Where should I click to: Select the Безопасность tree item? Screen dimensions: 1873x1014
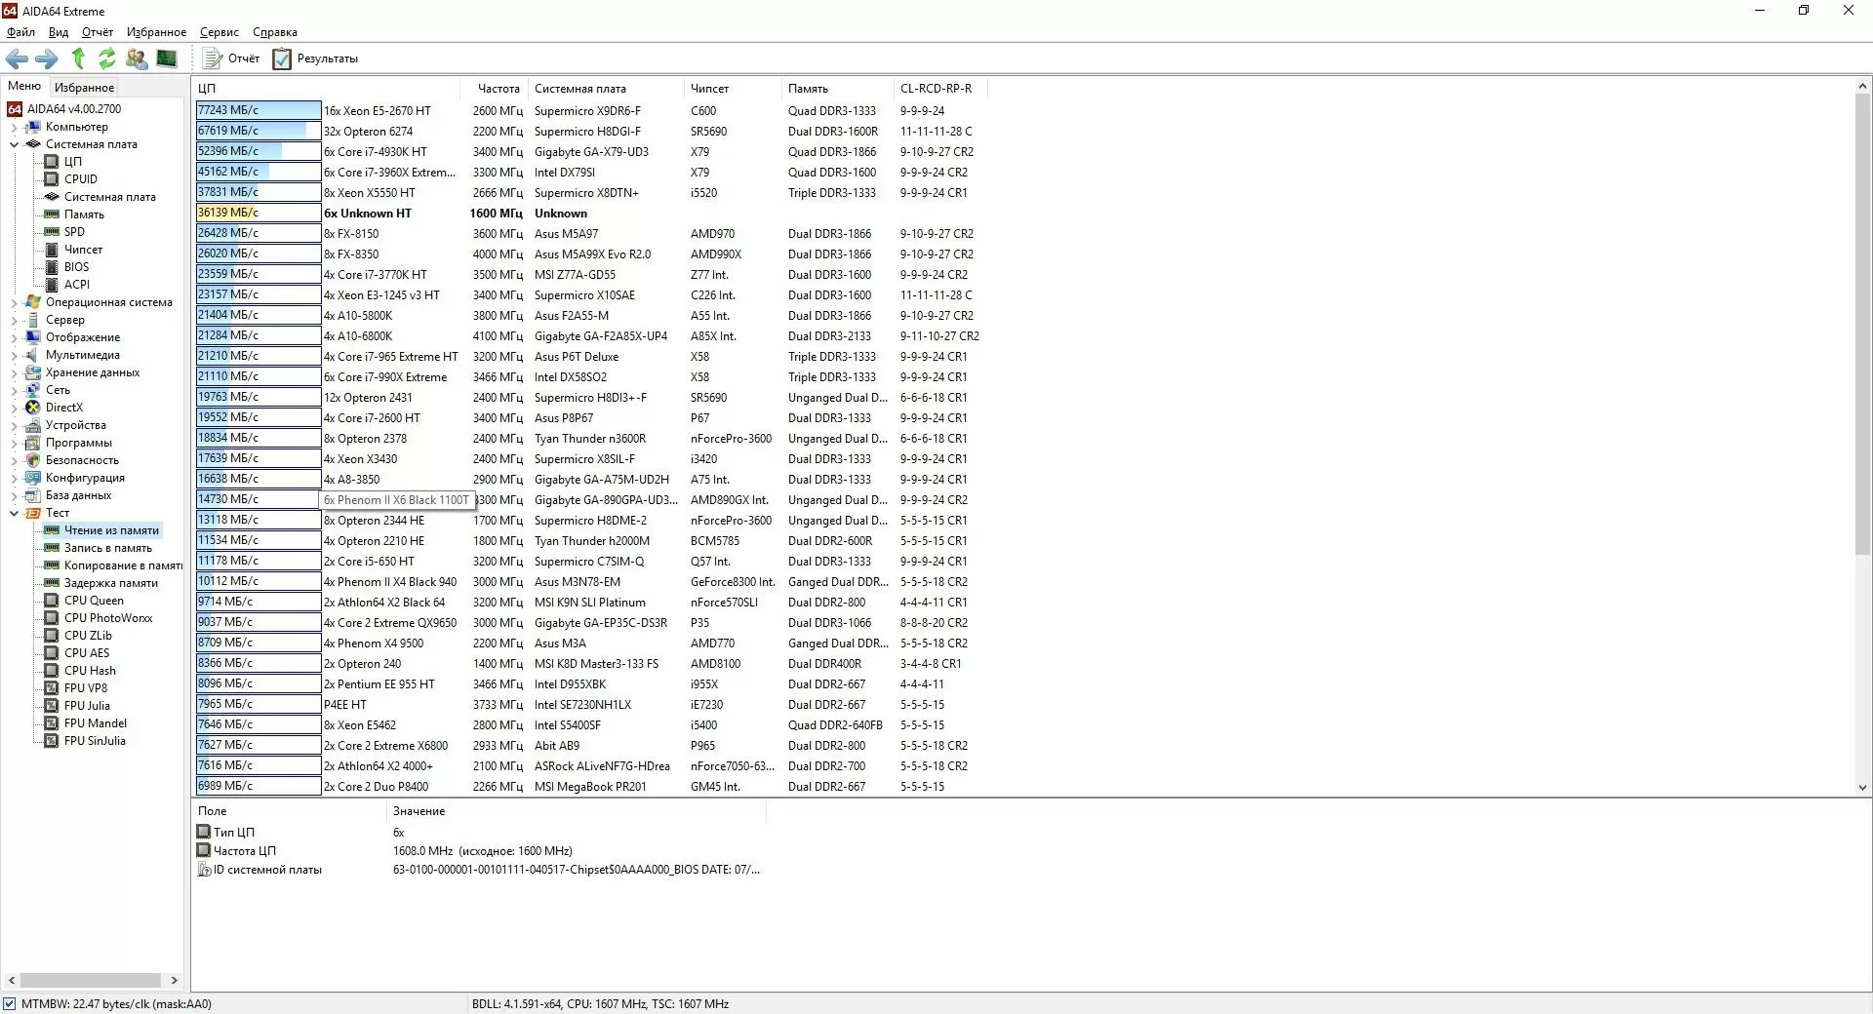[82, 460]
